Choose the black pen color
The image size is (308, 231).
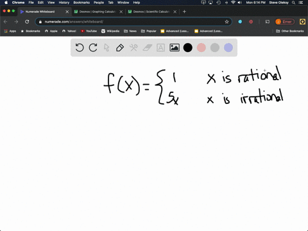[x=188, y=47]
